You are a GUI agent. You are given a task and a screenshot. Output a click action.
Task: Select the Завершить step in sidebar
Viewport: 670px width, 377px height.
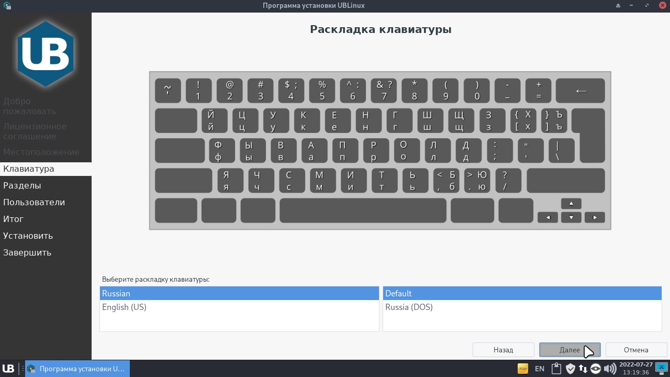[x=46, y=252]
